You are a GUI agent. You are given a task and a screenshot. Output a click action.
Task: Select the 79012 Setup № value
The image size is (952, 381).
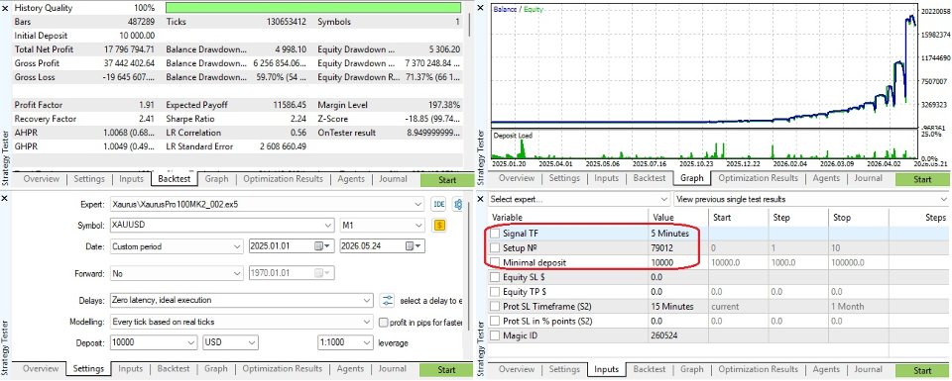(x=662, y=247)
